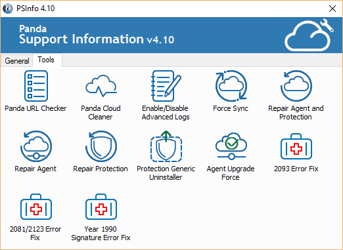Click Agent Upgrade Force checkmark cloud icon
The image size is (343, 250).
point(231,146)
